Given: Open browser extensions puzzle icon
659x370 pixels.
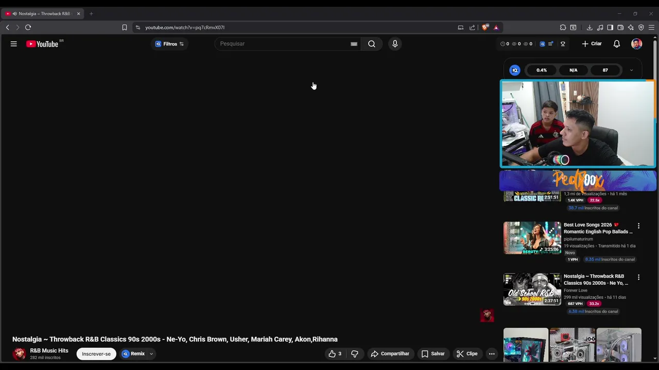Looking at the screenshot, I should [x=563, y=27].
